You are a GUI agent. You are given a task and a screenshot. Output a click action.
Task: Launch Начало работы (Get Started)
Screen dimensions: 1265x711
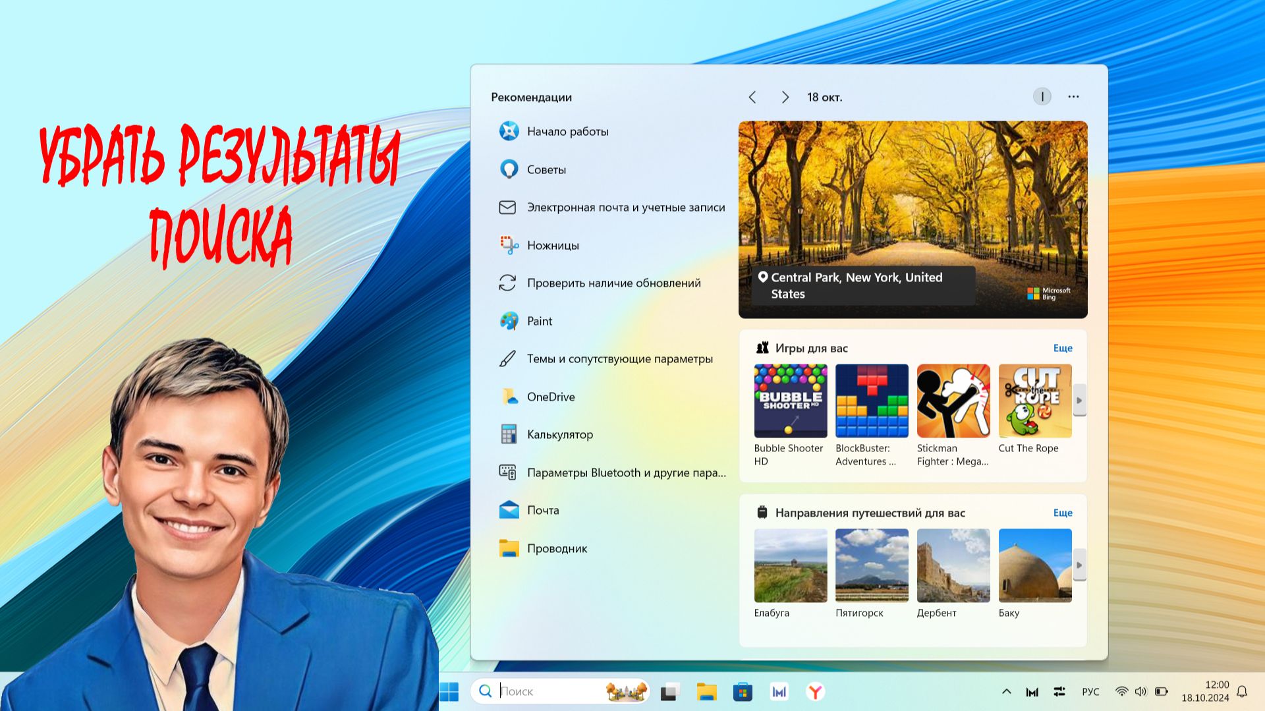pos(567,131)
